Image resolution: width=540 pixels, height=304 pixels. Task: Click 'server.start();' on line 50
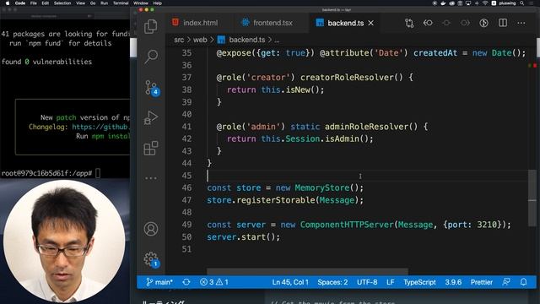pyautogui.click(x=244, y=237)
